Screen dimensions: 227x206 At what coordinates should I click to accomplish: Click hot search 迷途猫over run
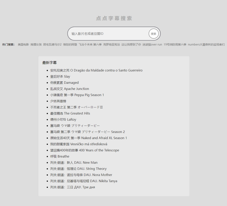point(152,45)
